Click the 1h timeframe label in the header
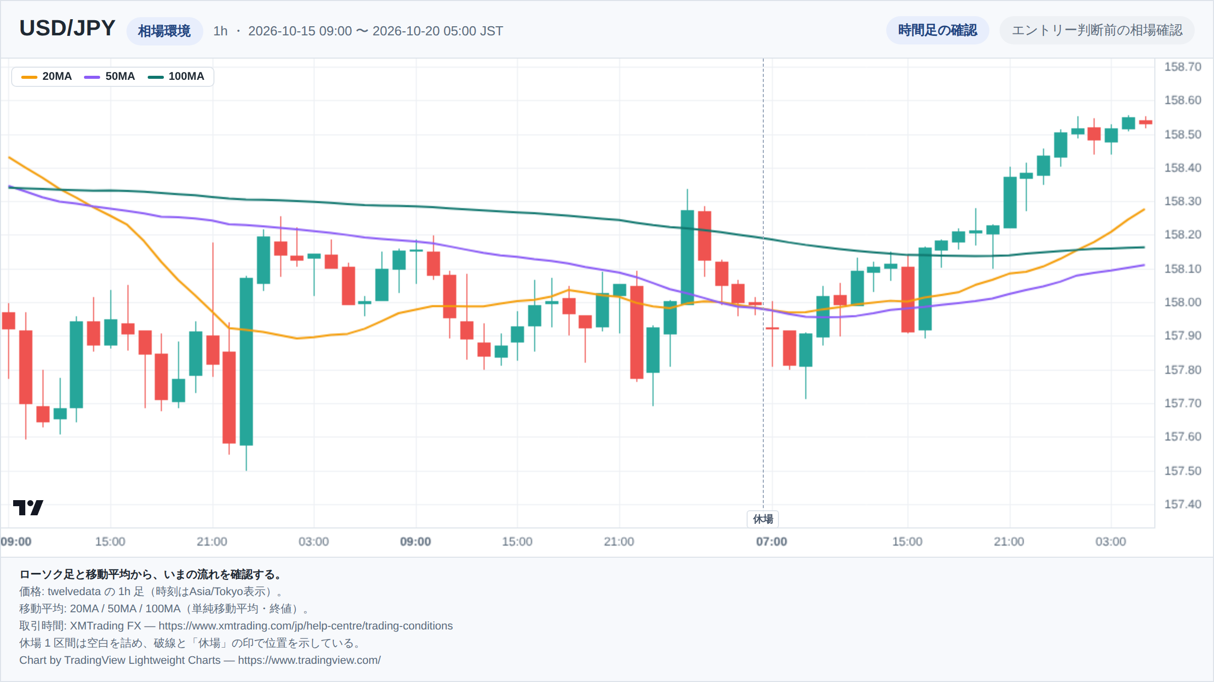This screenshot has height=682, width=1214. 221,31
